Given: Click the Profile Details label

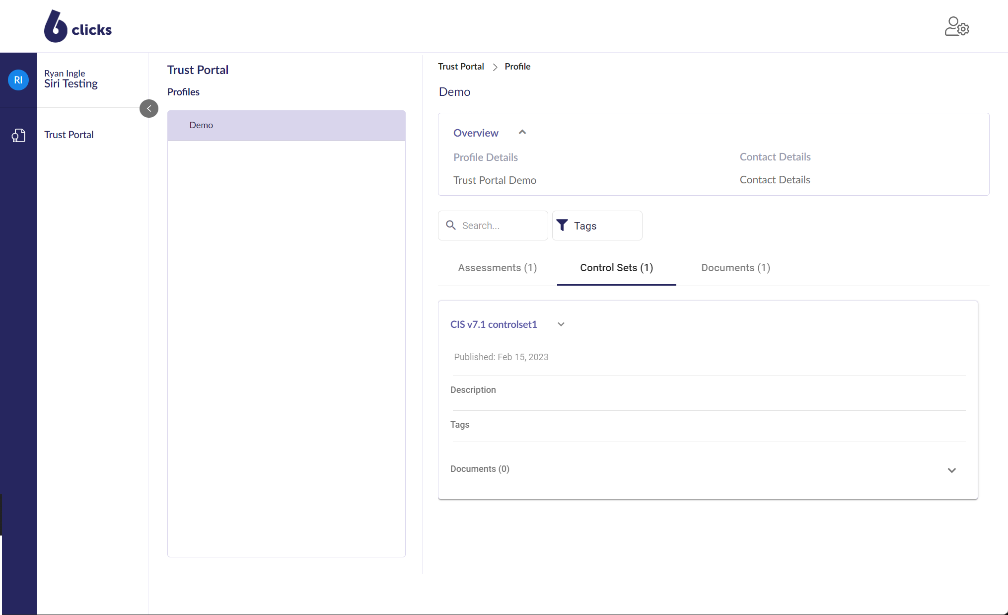Looking at the screenshot, I should click(x=486, y=157).
